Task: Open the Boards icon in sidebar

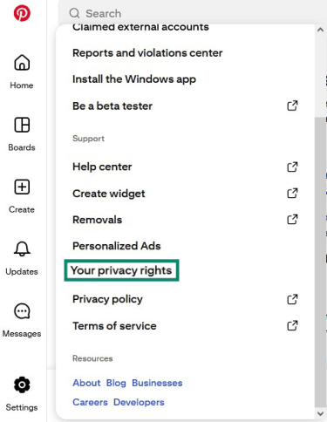Action: click(x=22, y=125)
